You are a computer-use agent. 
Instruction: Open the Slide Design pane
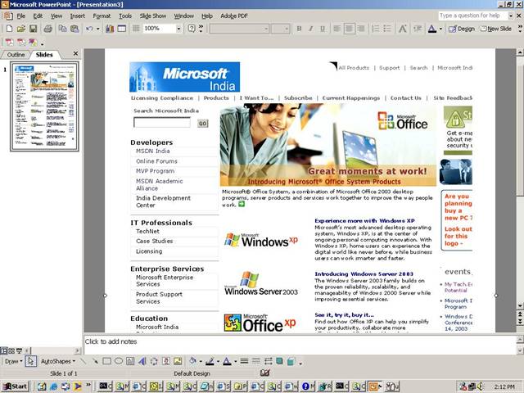pos(462,29)
